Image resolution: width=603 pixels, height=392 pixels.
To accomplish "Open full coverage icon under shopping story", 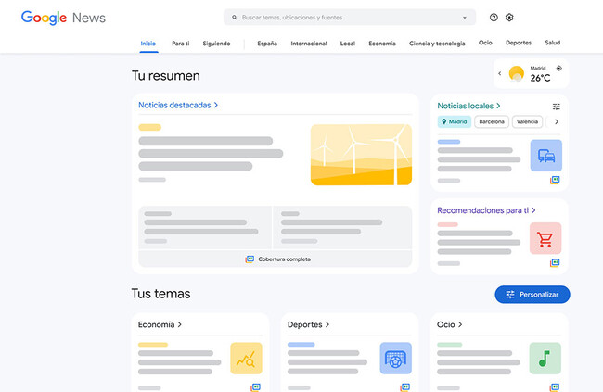I will (x=555, y=263).
